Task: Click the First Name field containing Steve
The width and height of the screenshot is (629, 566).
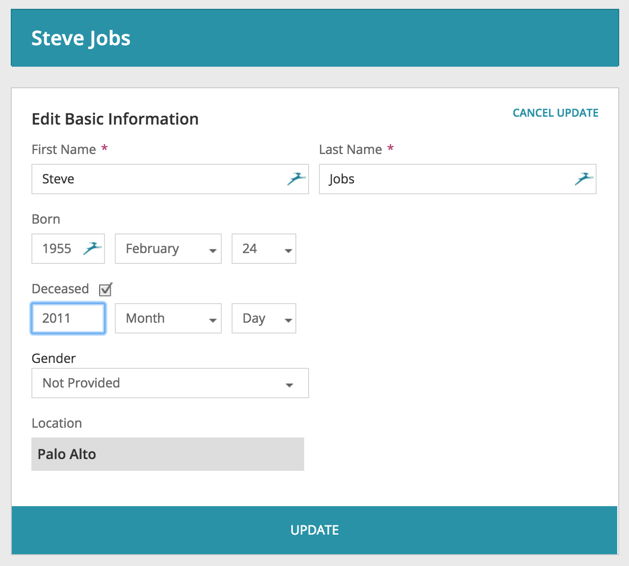Action: click(170, 179)
